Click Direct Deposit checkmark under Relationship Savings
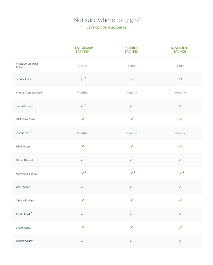213x265 pixels. 82,160
